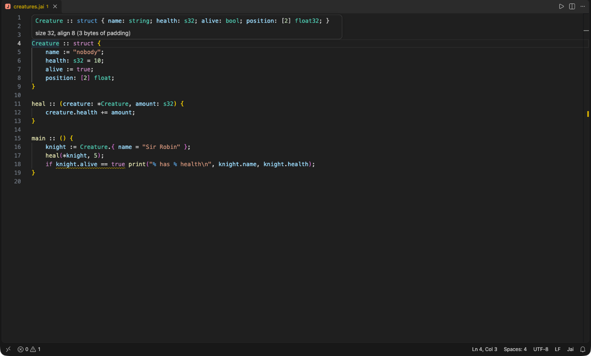This screenshot has height=356, width=591.
Task: Split the editor with the layout icon
Action: tap(572, 6)
